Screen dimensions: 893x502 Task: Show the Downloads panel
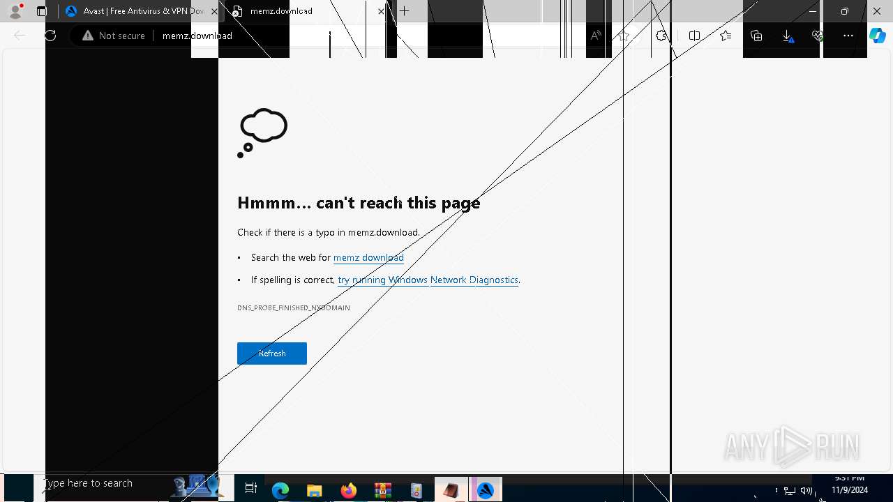point(787,36)
